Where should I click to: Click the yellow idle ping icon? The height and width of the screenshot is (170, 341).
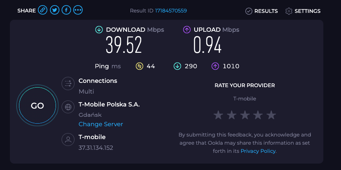(139, 66)
